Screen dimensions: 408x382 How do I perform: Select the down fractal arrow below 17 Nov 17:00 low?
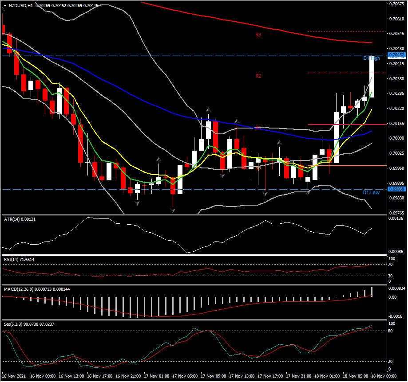click(x=265, y=194)
